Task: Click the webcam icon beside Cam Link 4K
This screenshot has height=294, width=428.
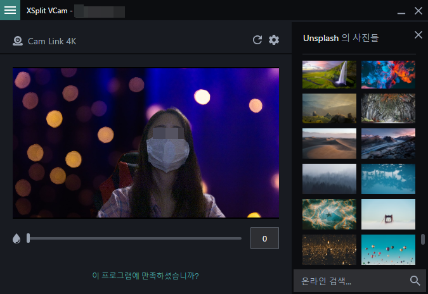Action: 18,41
